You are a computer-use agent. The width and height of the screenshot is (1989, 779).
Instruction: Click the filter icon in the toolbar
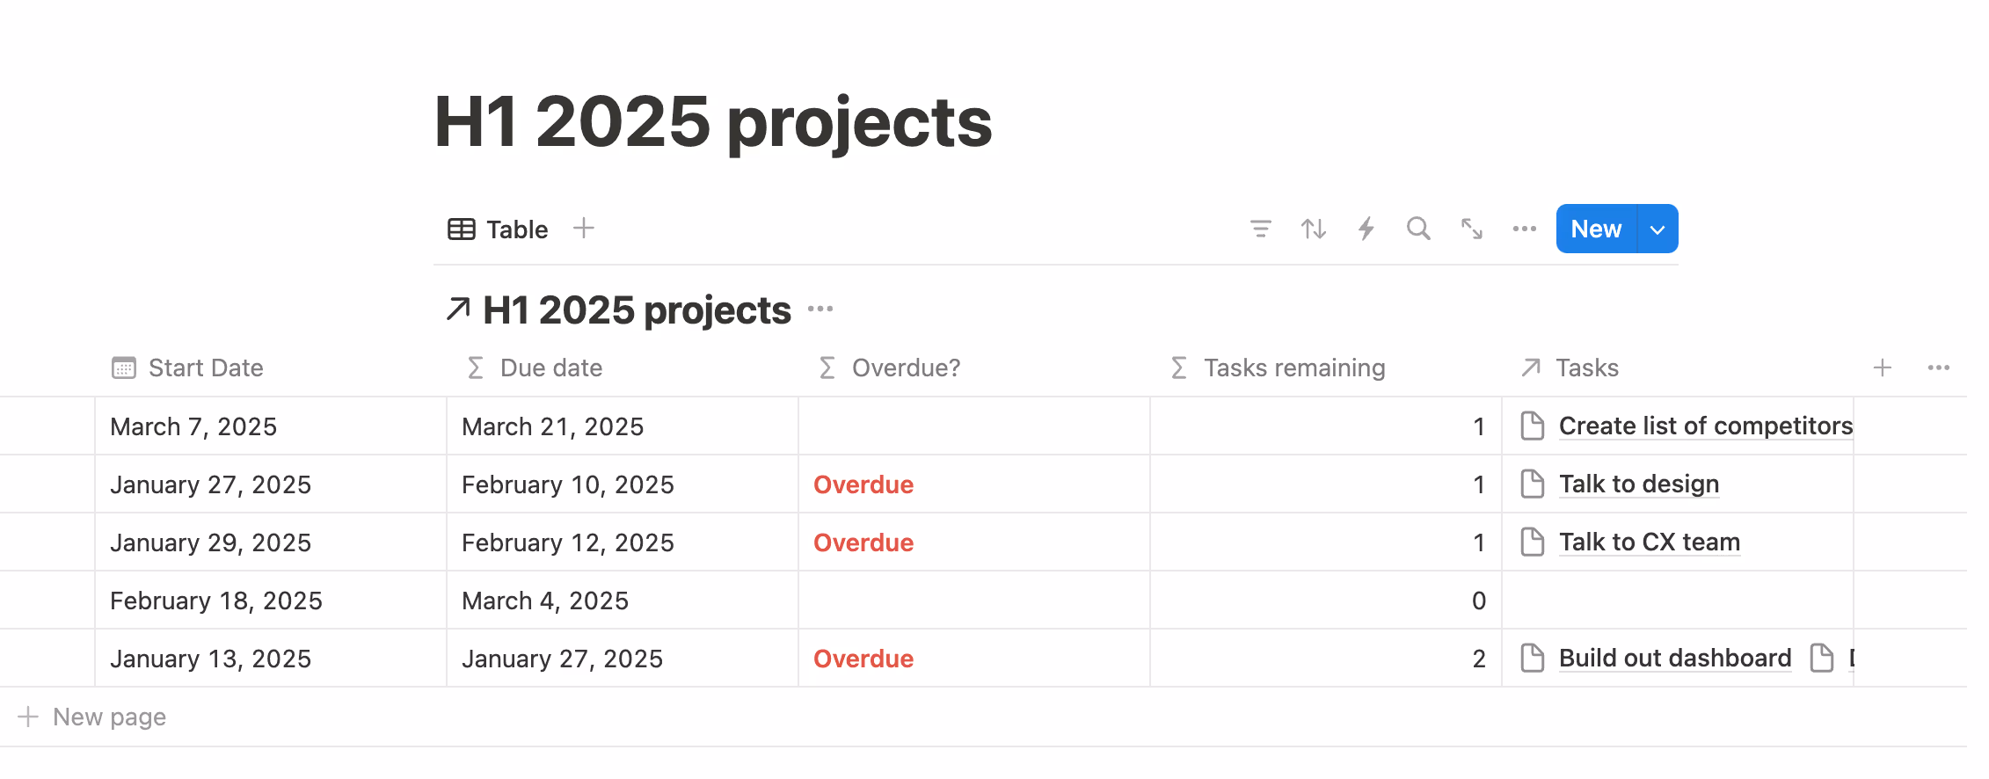point(1260,229)
